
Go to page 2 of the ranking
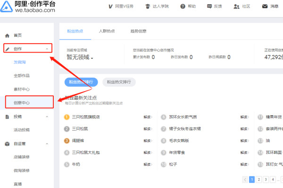(259, 179)
